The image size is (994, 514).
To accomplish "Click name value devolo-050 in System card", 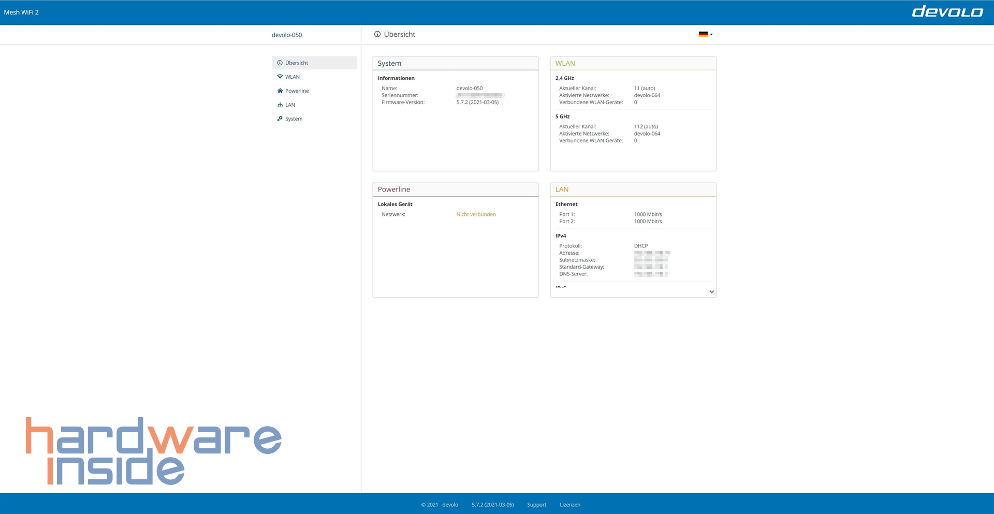I will tap(469, 89).
